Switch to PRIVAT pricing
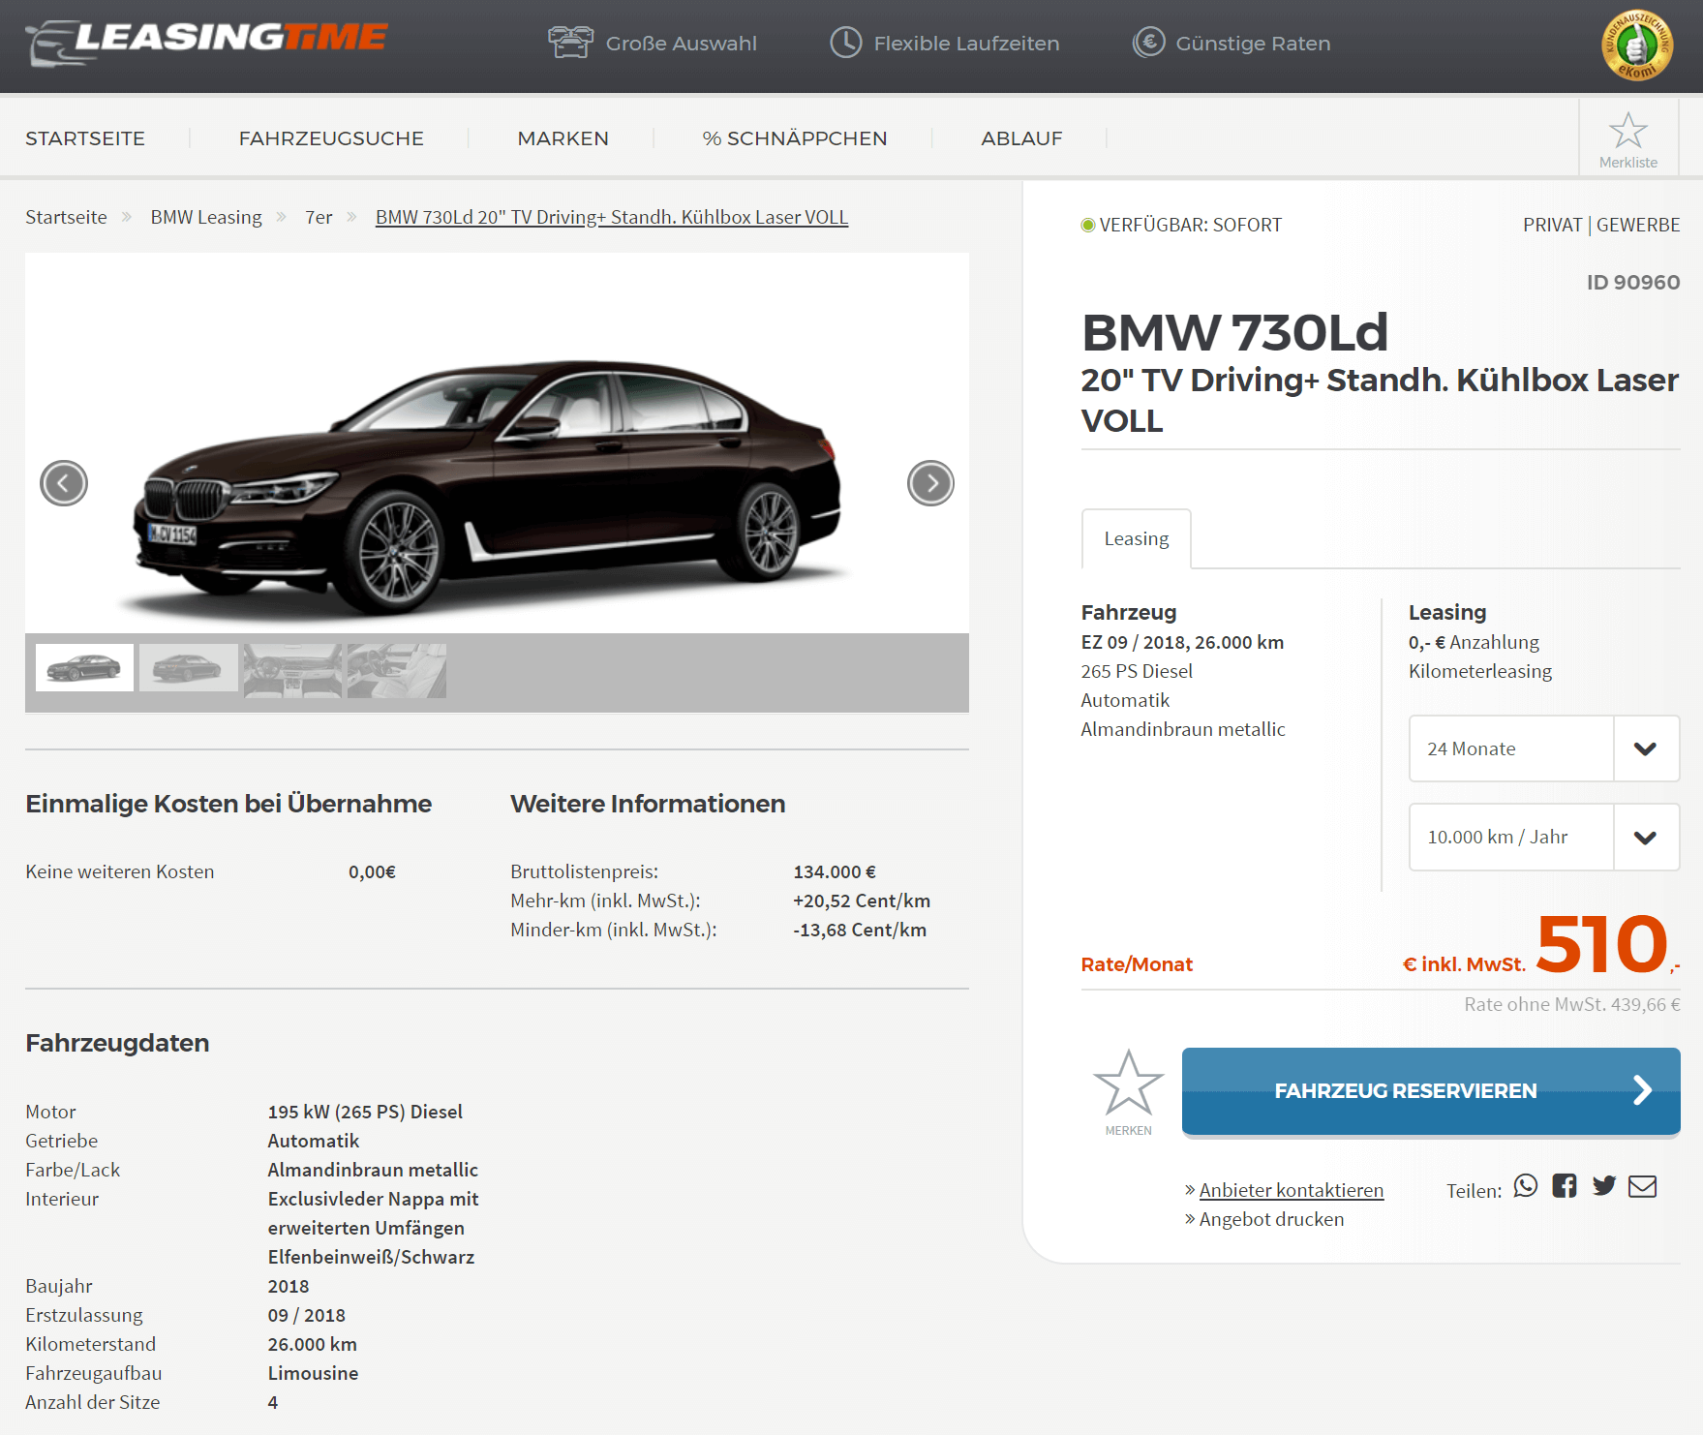1703x1435 pixels. click(x=1552, y=225)
